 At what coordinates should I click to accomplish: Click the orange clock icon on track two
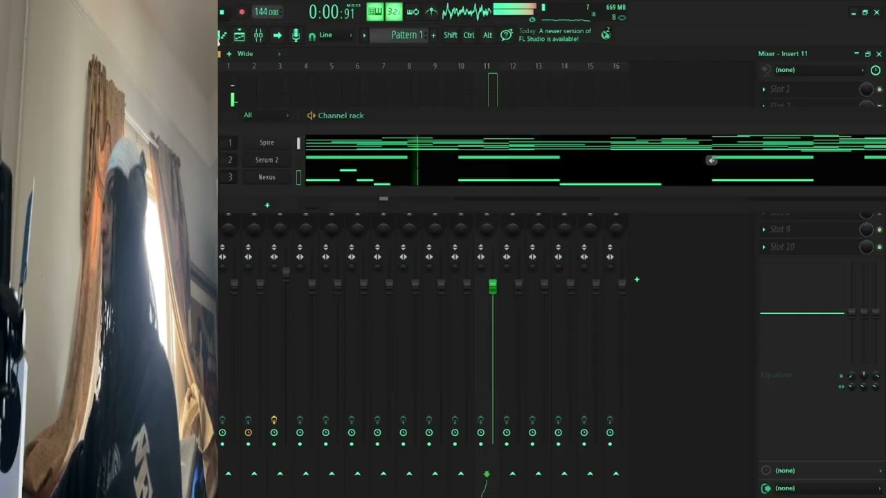[x=248, y=432]
